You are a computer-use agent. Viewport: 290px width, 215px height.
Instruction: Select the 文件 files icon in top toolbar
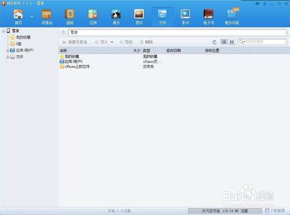tap(162, 17)
